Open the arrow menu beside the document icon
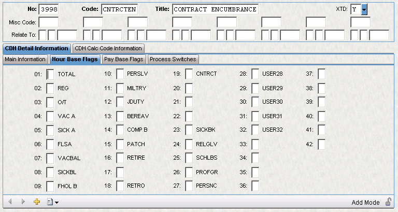398x212 pixels. 56,203
